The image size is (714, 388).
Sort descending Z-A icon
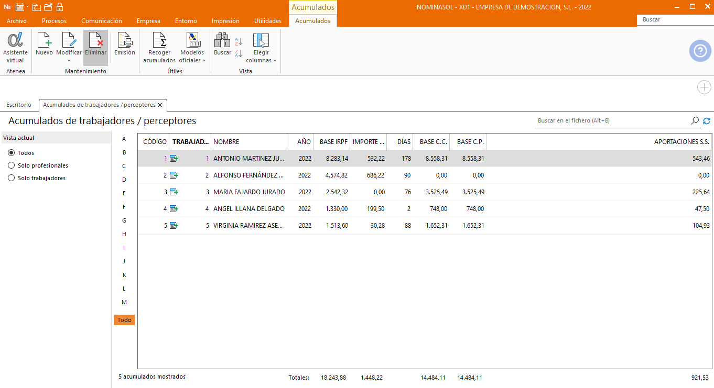tap(239, 53)
